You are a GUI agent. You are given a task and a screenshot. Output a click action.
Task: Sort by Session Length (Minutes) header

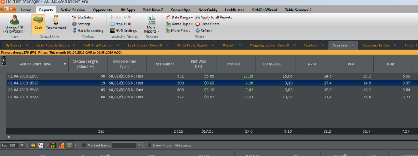click(x=88, y=64)
